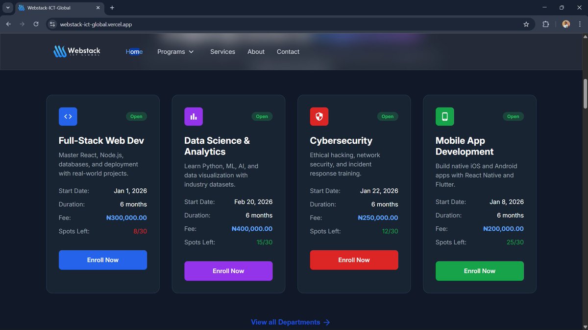Click the 8/30 spots left value
Viewport: 588px width, 330px height.
tap(140, 231)
